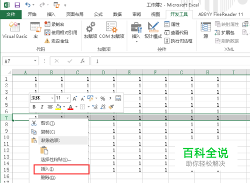This screenshot has width=250, height=183.
Task: Switch to the Review (审阅) tab
Action: [x=136, y=14]
